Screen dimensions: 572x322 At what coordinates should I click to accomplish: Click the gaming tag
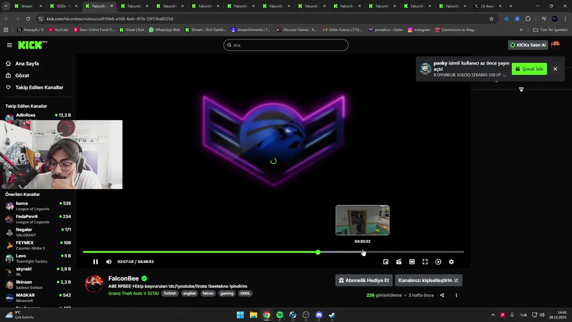coord(227,293)
